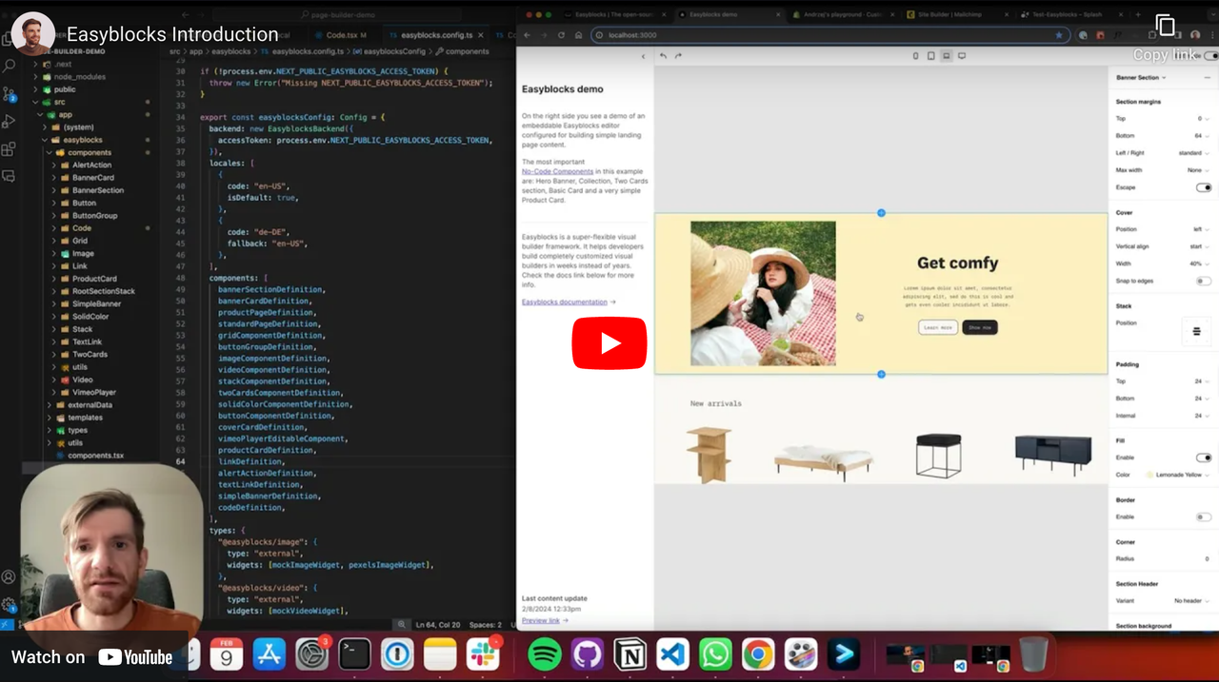
Task: Open the No-Code Components link
Action: pyautogui.click(x=557, y=171)
